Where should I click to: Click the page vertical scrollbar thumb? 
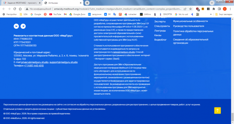tap(232, 117)
